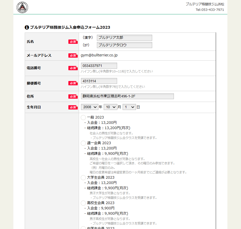Image resolution: width=241 pixels, height=229 pixels.
Task: Click the 一般 2023 plan label text
Action: tap(95, 117)
